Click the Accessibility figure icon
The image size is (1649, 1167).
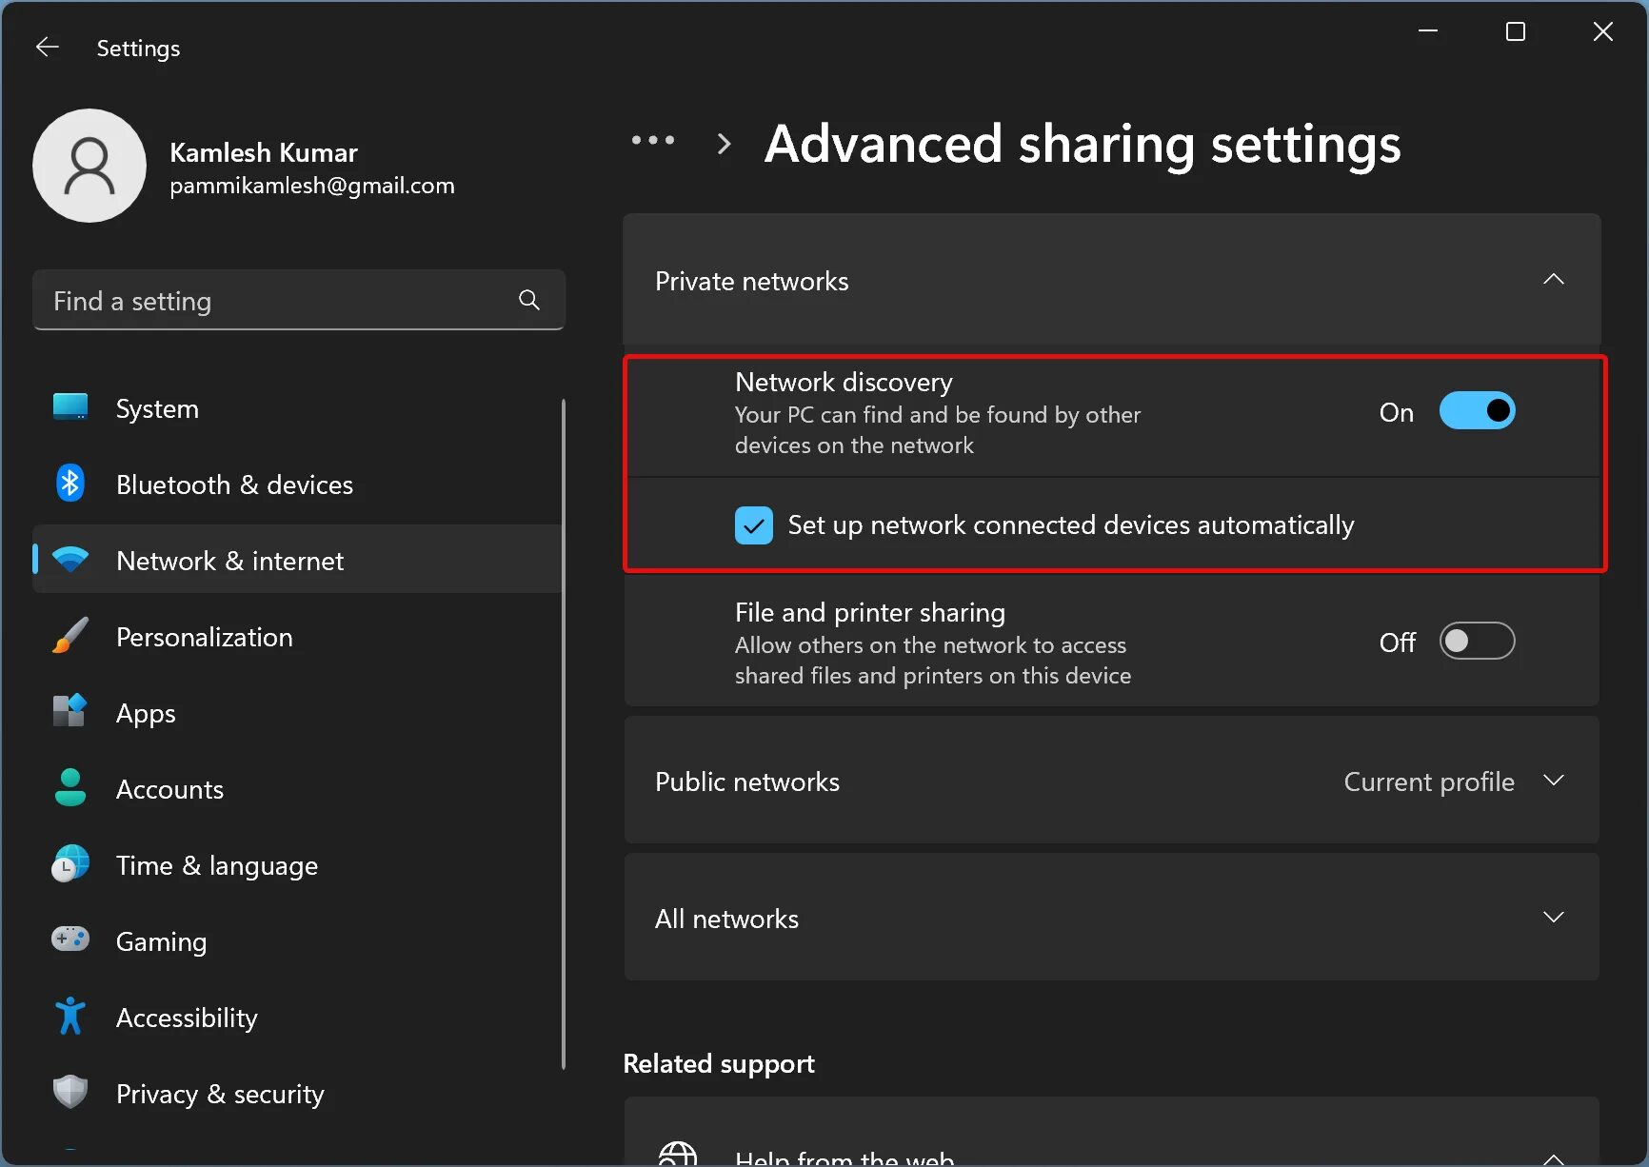pyautogui.click(x=70, y=1017)
